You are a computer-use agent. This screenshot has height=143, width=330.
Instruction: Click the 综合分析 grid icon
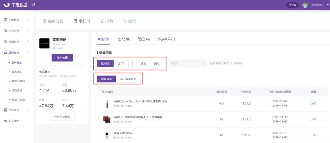pyautogui.click(x=44, y=21)
